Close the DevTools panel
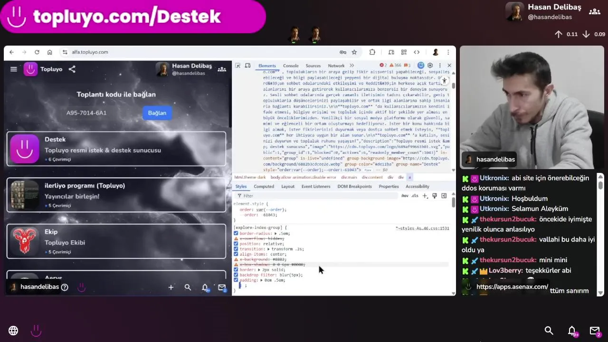Screen dimensions: 608x342 click(x=449, y=66)
